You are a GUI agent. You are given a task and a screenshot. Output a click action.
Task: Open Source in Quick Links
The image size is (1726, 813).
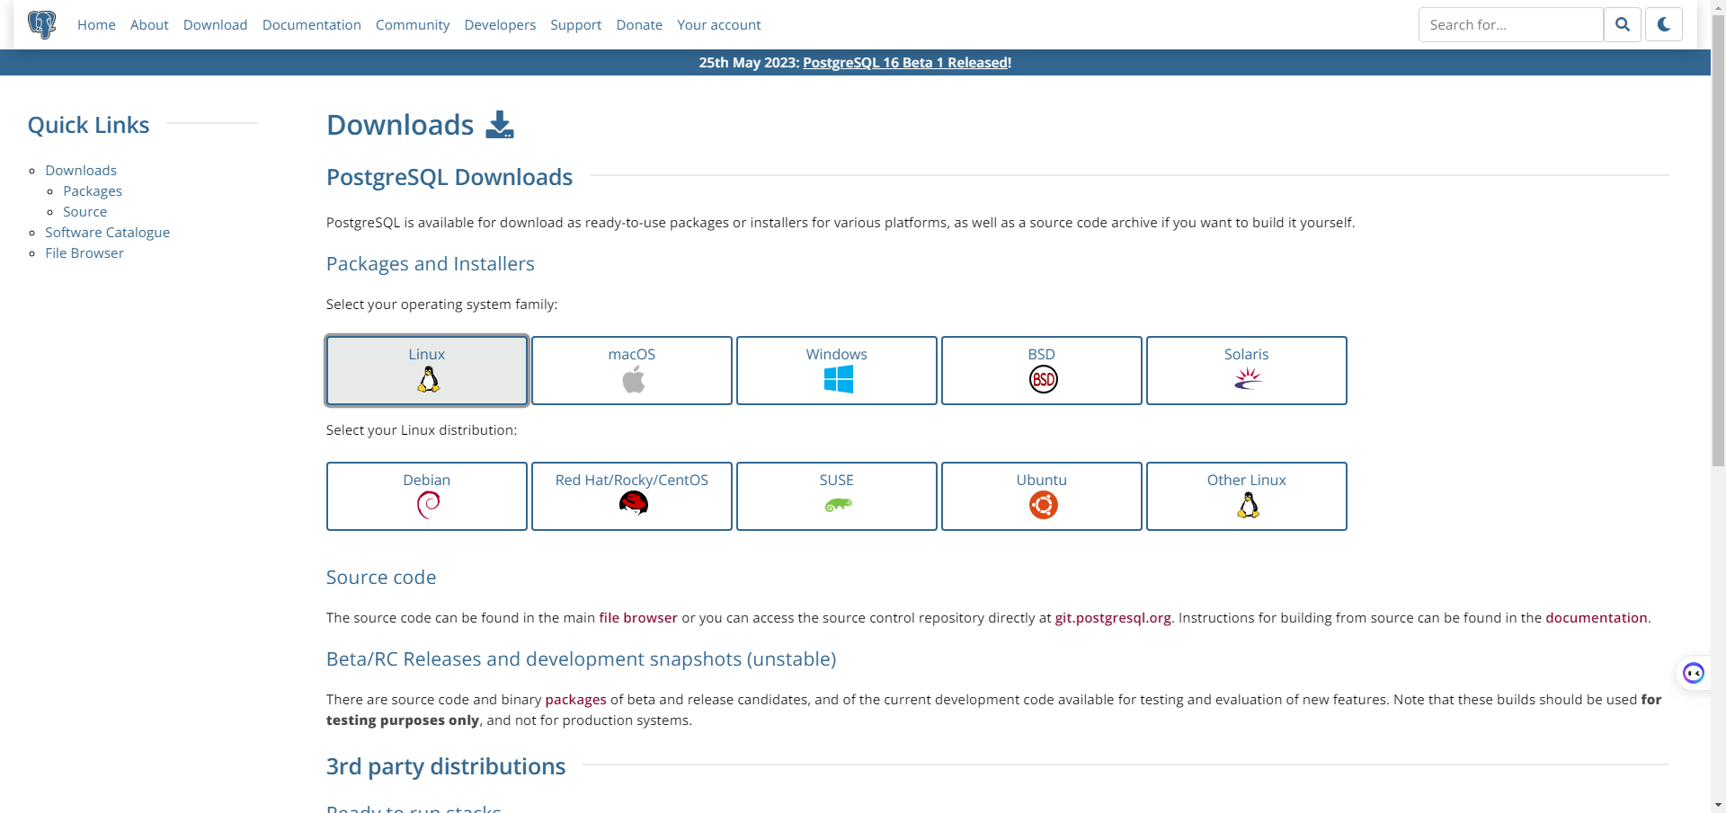pos(85,212)
